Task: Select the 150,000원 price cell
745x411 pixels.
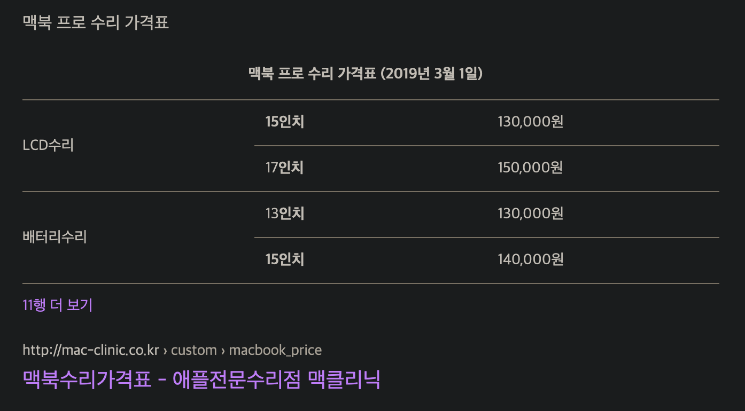Action: (x=530, y=168)
